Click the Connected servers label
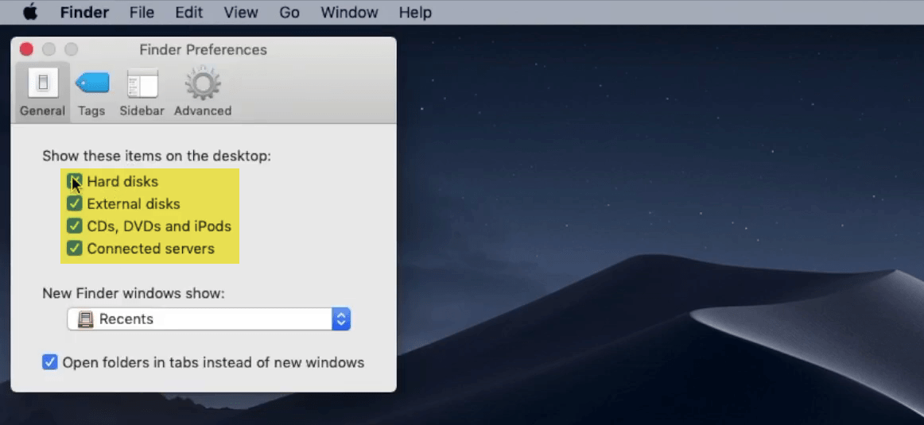 pyautogui.click(x=151, y=249)
